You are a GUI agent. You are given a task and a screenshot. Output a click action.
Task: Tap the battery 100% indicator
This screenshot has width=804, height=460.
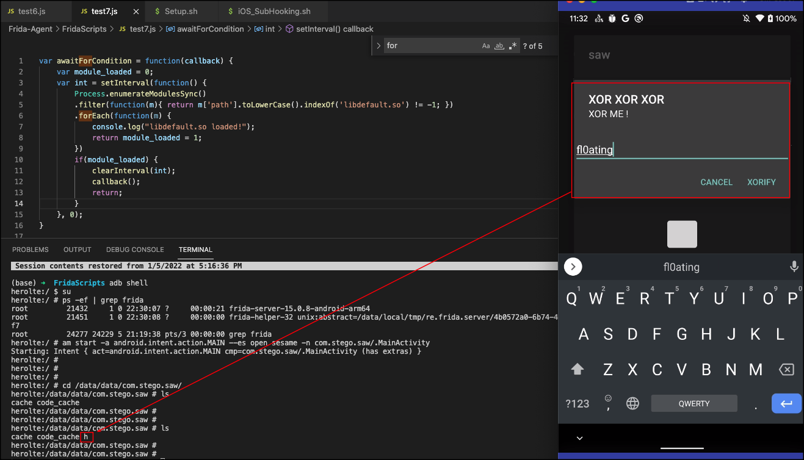(x=782, y=18)
